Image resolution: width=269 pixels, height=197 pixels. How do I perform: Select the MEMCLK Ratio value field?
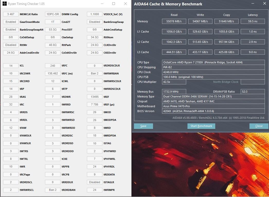coord(11,14)
